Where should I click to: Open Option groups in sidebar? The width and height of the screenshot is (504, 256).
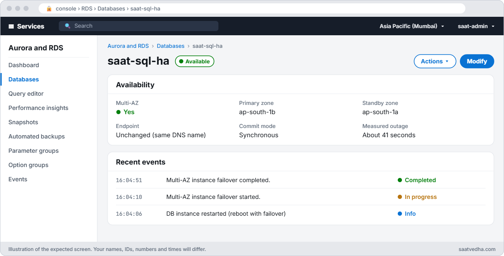pos(28,165)
